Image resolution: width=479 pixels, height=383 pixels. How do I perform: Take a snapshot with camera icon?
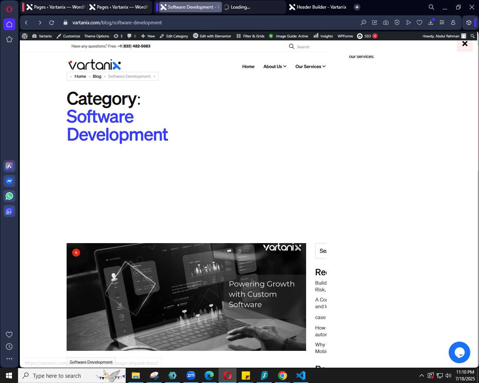(x=385, y=22)
